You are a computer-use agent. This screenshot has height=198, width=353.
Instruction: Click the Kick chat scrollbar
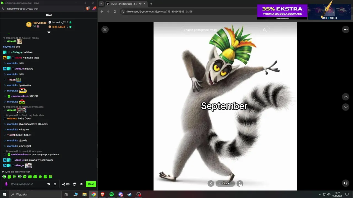click(x=97, y=163)
